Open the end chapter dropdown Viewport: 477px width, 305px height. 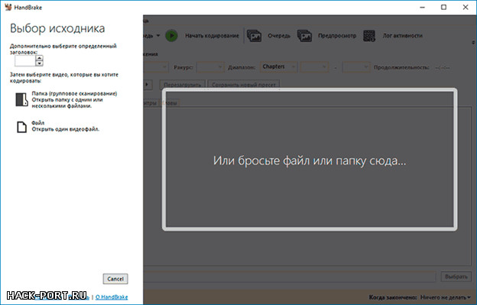(356, 67)
